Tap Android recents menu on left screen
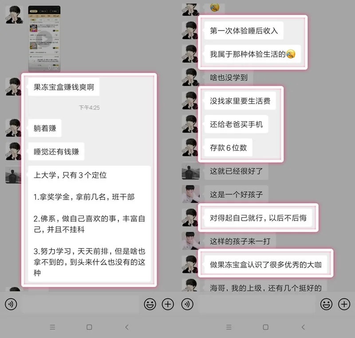Viewport: 355px width, 338px height. pos(52,327)
